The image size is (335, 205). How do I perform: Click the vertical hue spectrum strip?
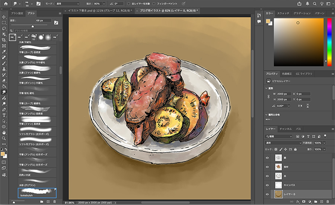(x=329, y=42)
